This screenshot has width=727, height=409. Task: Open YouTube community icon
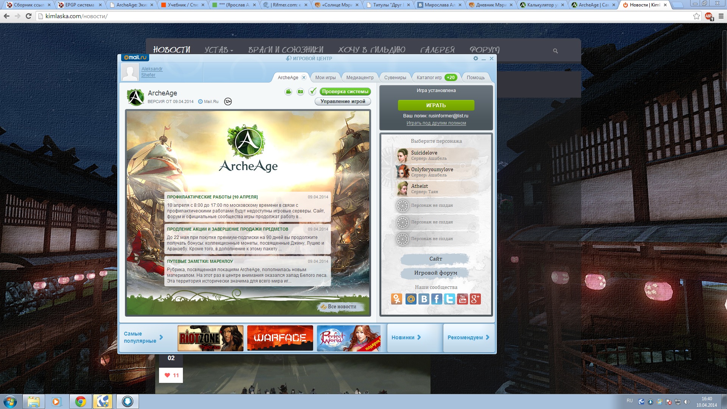click(x=462, y=299)
